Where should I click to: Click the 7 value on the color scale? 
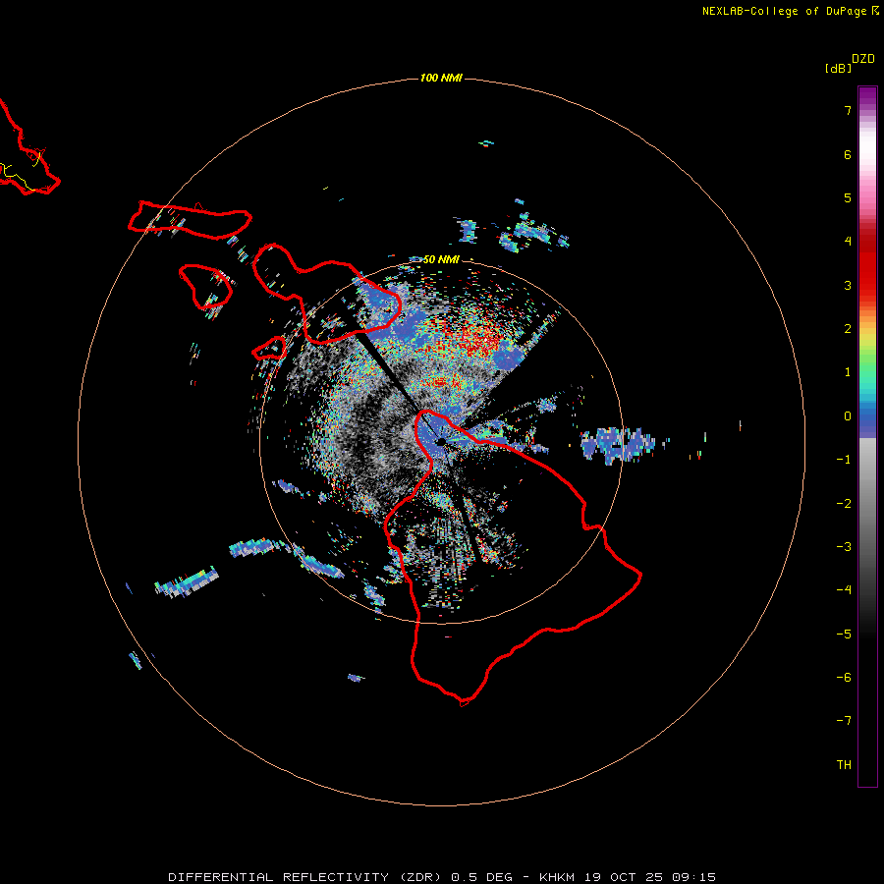[x=848, y=110]
